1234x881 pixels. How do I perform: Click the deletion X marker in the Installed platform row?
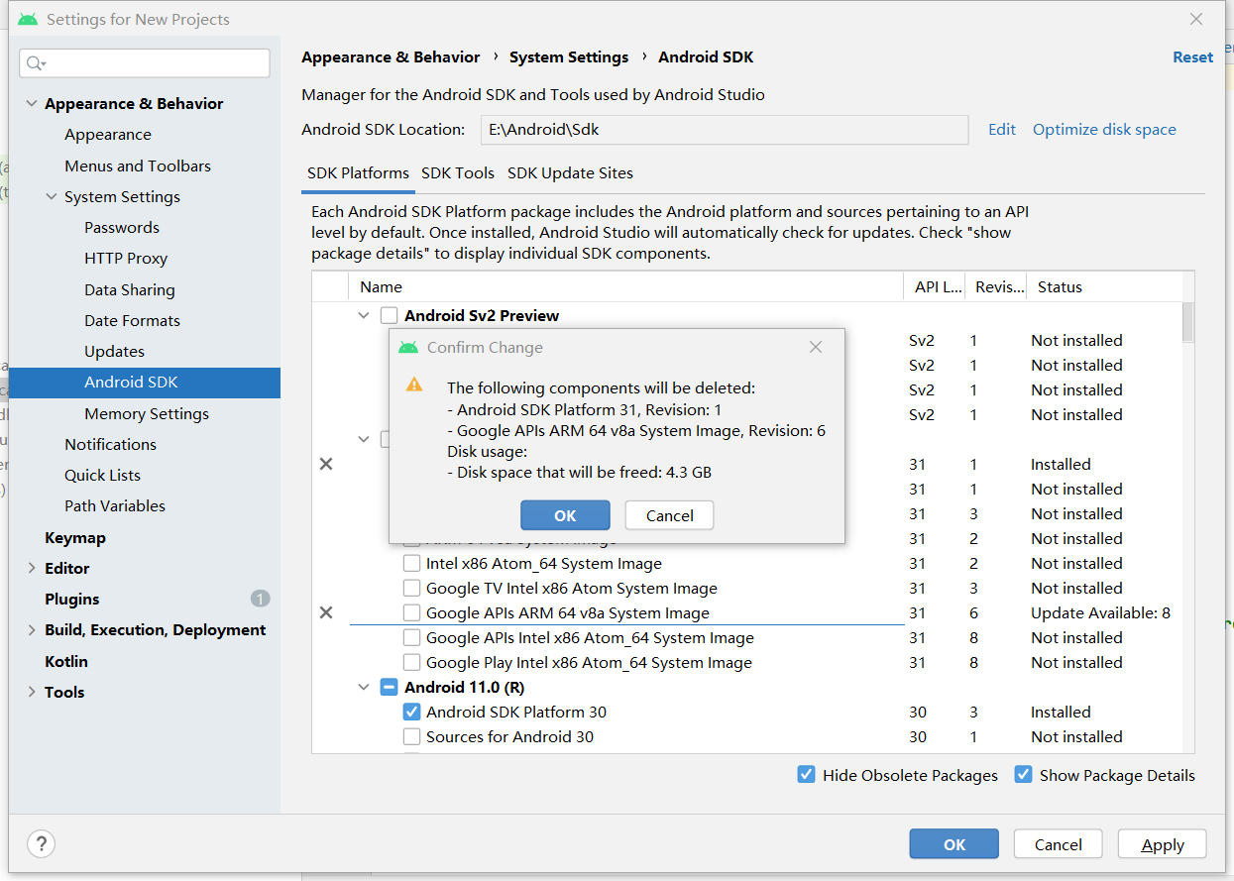pos(326,463)
